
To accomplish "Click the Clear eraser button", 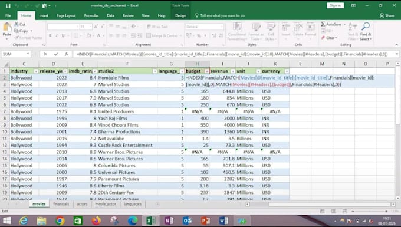I will click(329, 38).
